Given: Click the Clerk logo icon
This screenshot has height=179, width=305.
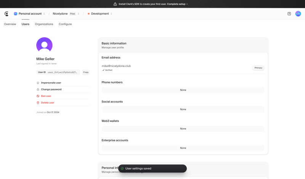Looking at the screenshot, I should coord(6,14).
